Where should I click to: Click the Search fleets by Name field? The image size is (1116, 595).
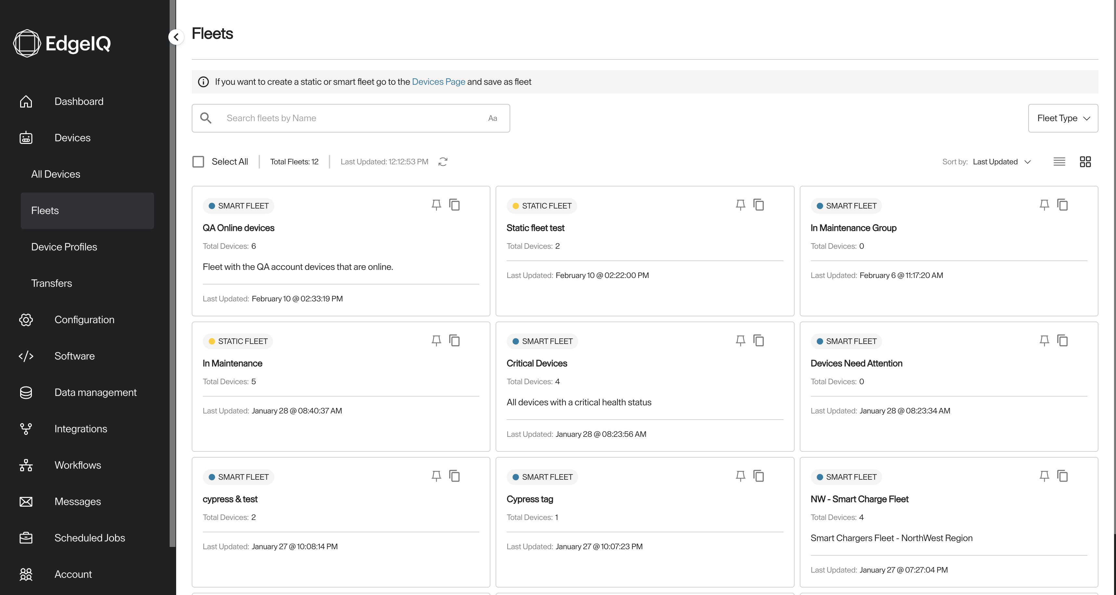[x=351, y=118]
